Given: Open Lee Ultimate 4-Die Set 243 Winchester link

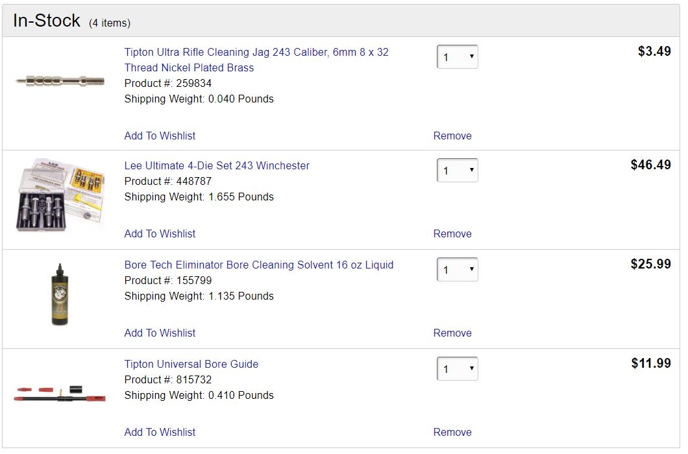Looking at the screenshot, I should (217, 165).
